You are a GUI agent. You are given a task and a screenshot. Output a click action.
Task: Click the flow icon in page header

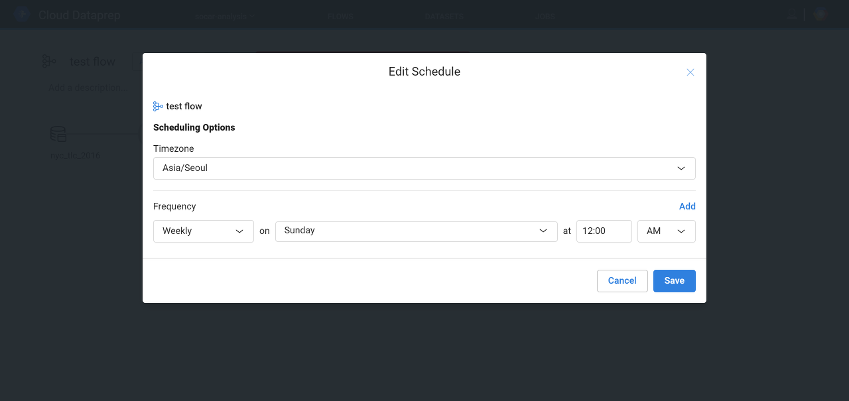(49, 62)
